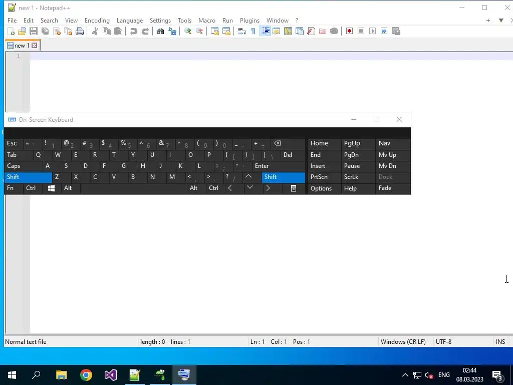Click the Zoom Out magnifier icon
The height and width of the screenshot is (385, 513).
[199, 31]
